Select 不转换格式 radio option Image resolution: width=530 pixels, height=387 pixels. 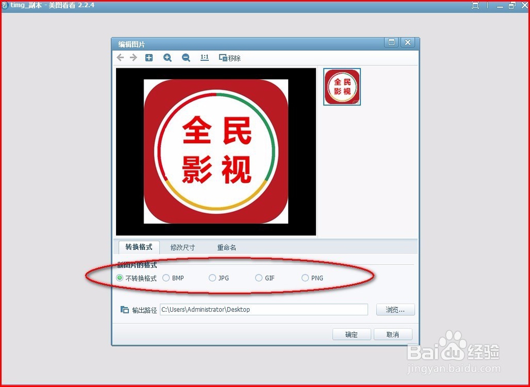tap(136, 278)
